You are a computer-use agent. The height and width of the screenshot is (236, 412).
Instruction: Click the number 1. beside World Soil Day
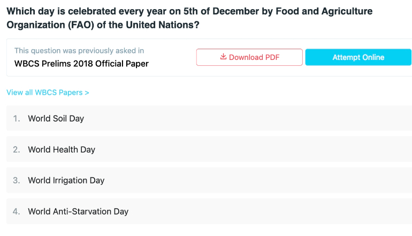tap(17, 118)
